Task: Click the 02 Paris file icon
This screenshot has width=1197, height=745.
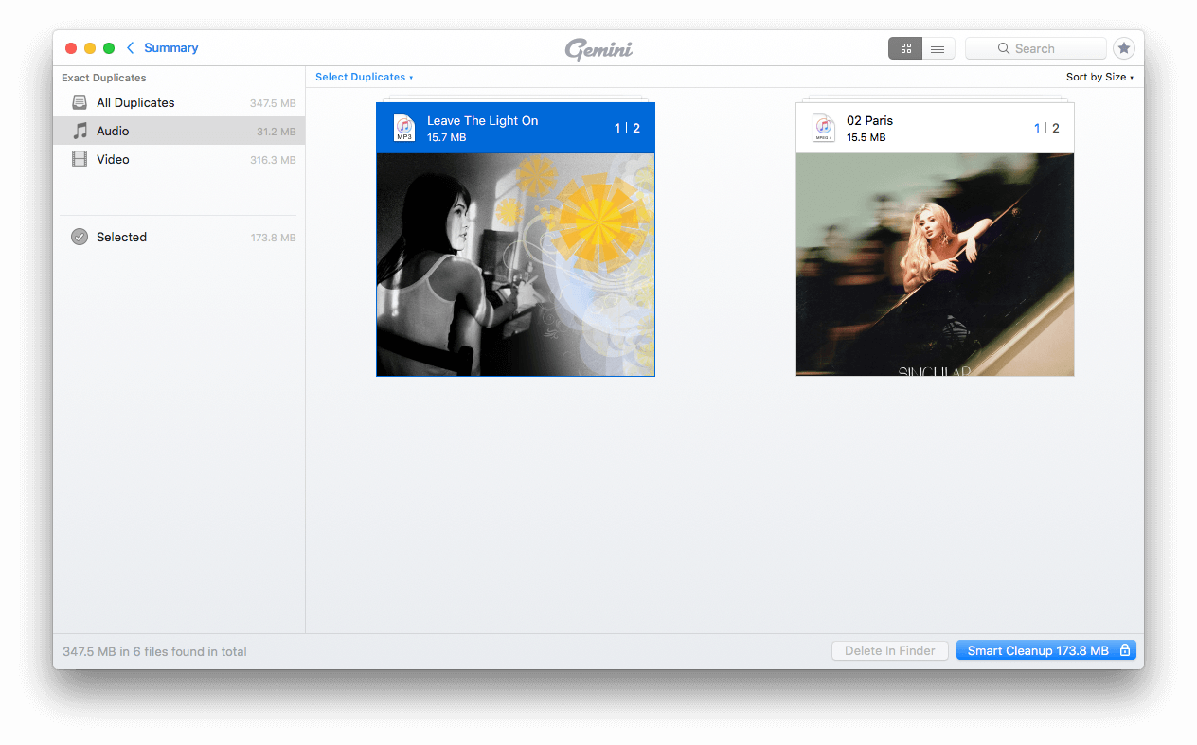Action: pos(824,128)
